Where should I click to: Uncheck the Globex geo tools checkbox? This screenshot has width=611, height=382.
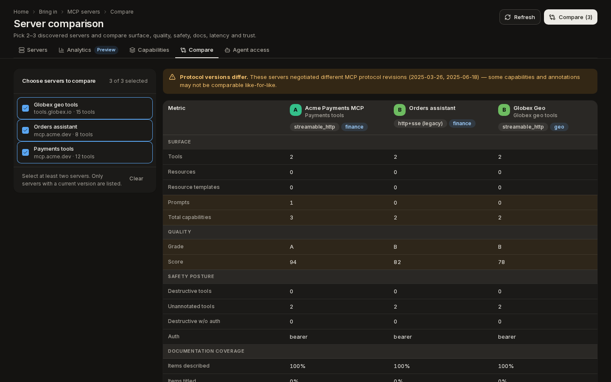point(25,108)
